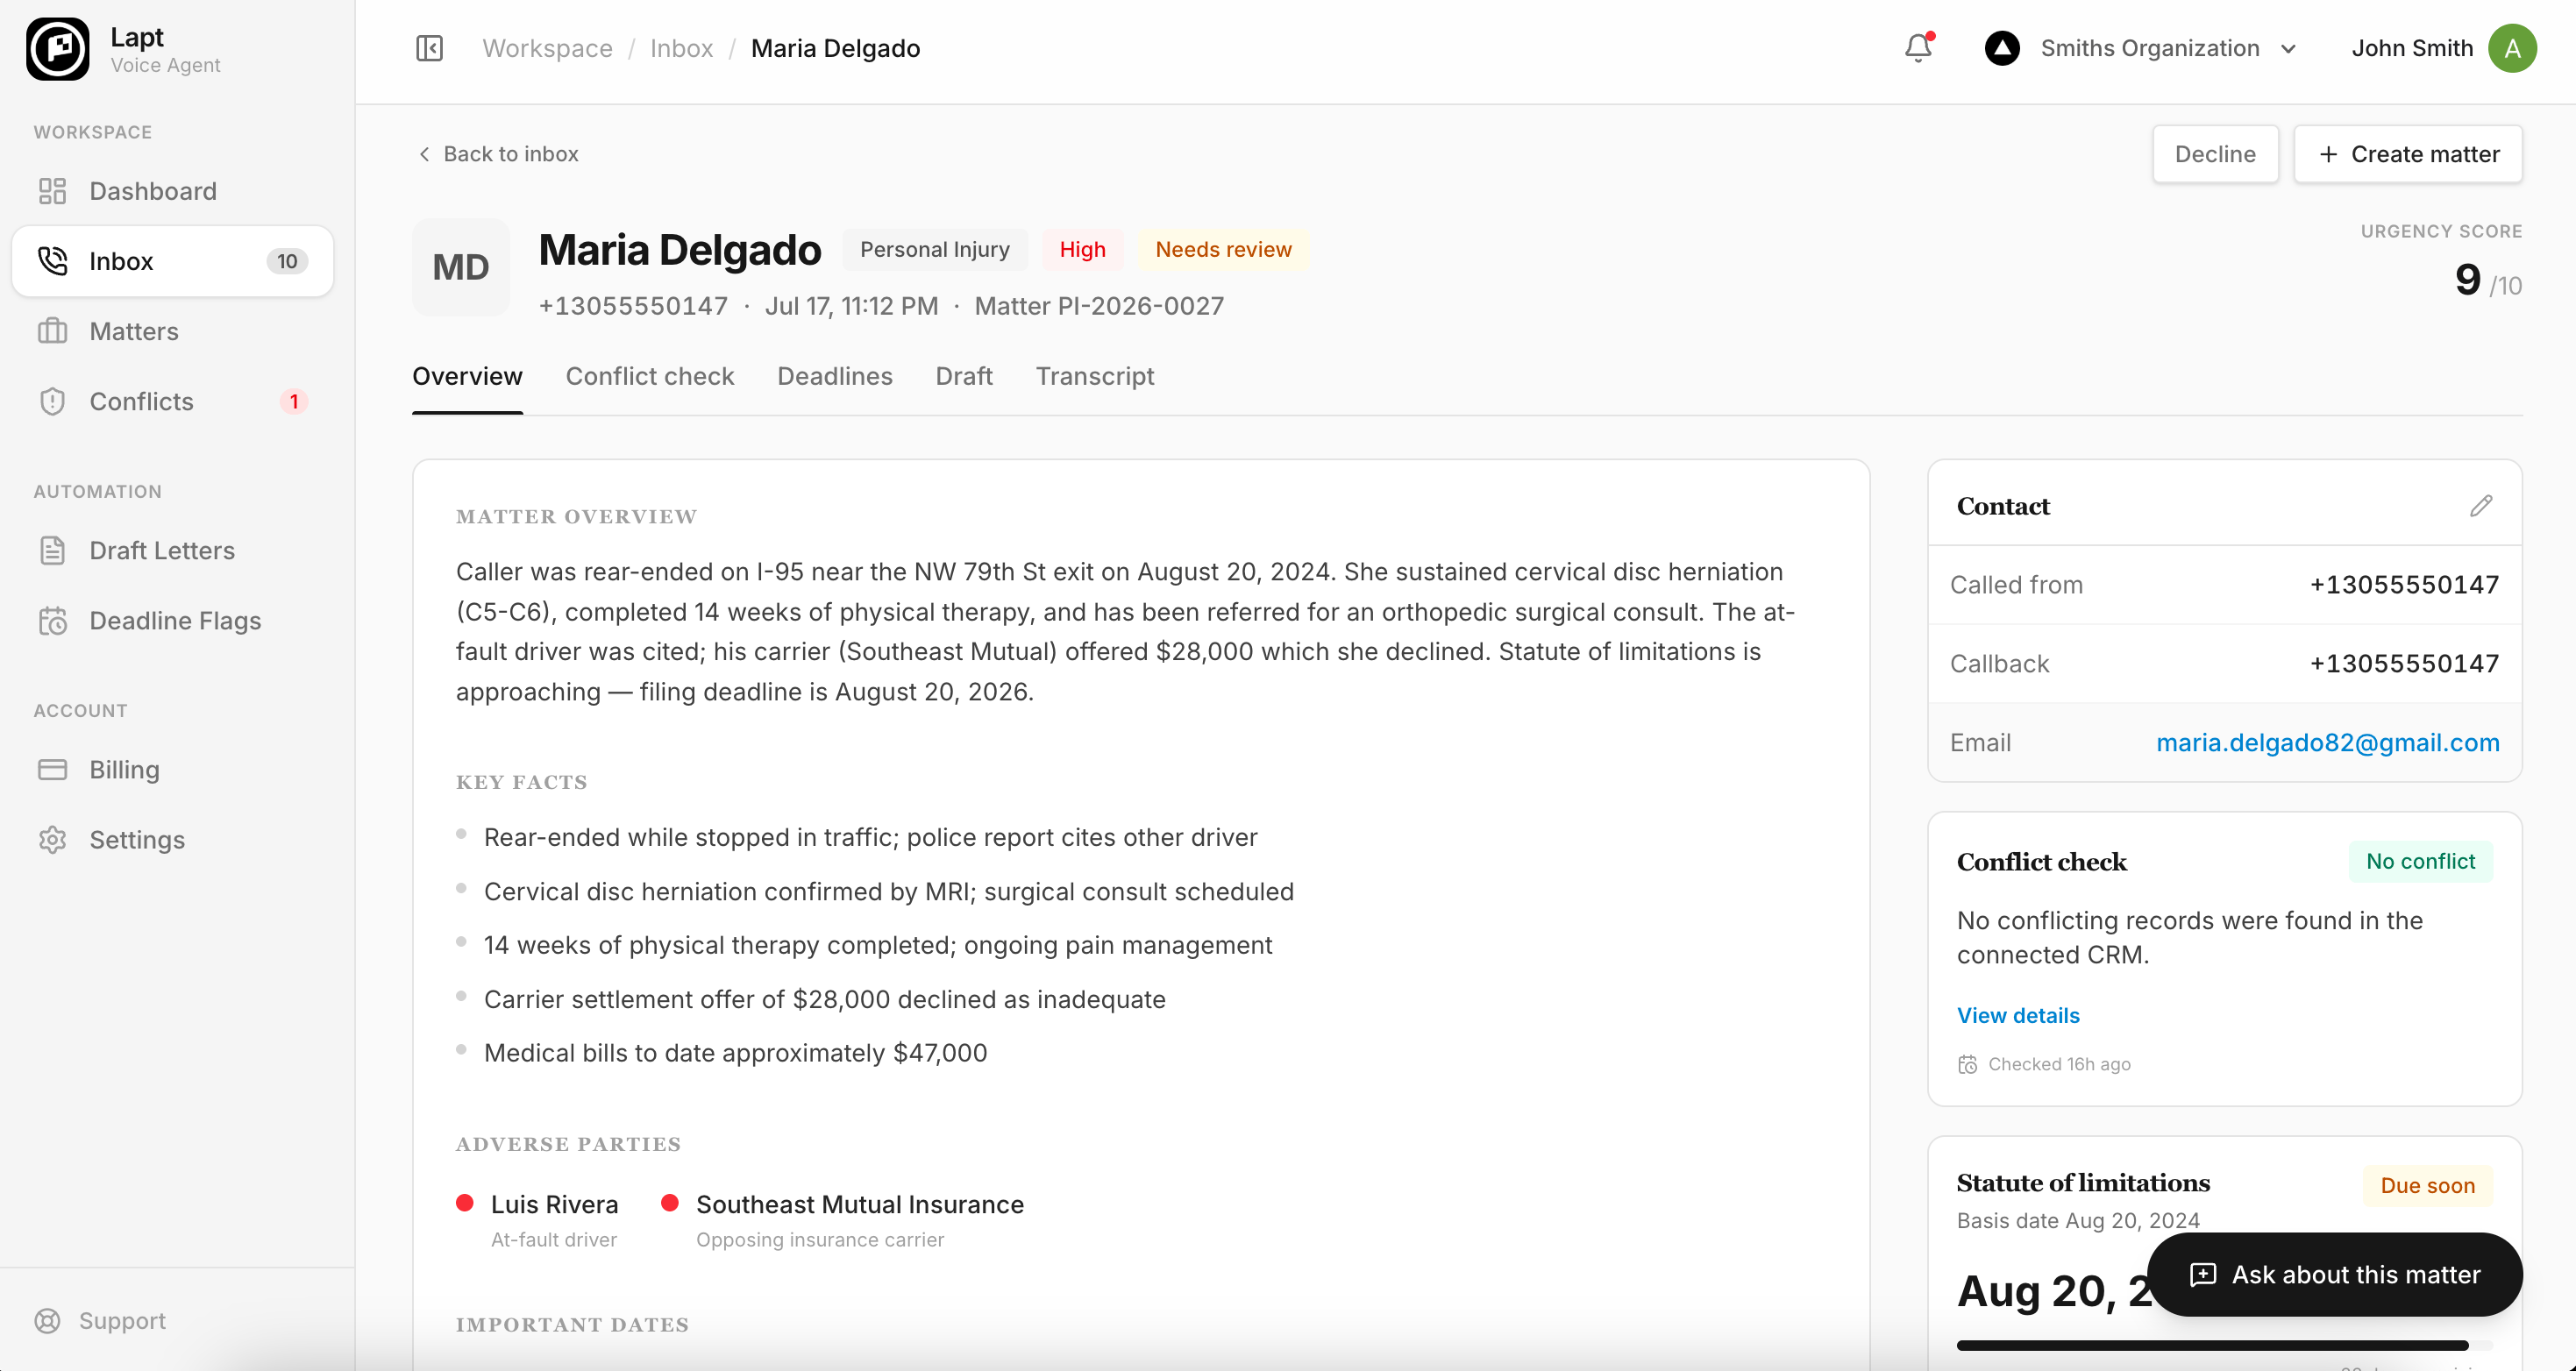The image size is (2576, 1371).
Task: Edit contact with the pencil icon
Action: [2481, 506]
